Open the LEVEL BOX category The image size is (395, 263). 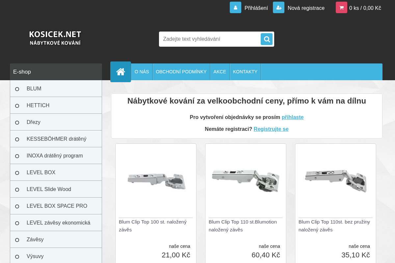56,173
